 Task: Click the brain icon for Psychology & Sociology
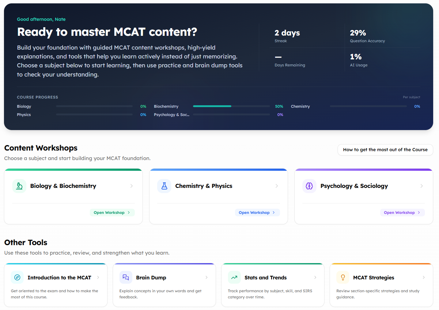coord(309,186)
